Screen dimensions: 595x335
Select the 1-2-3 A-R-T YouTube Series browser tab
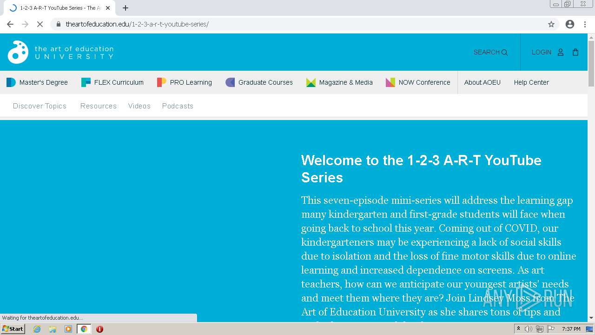coord(59,8)
